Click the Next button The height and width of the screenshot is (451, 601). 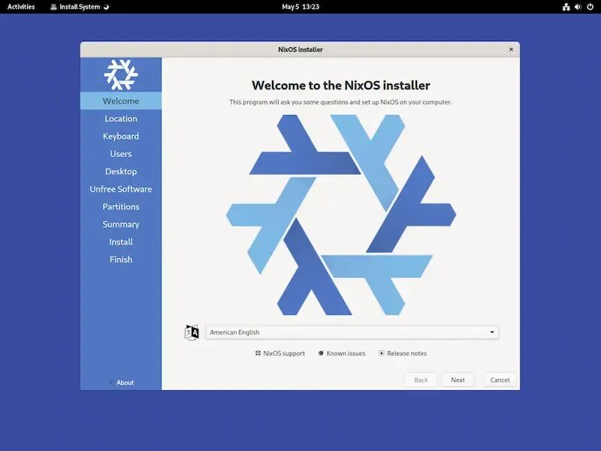tap(458, 380)
